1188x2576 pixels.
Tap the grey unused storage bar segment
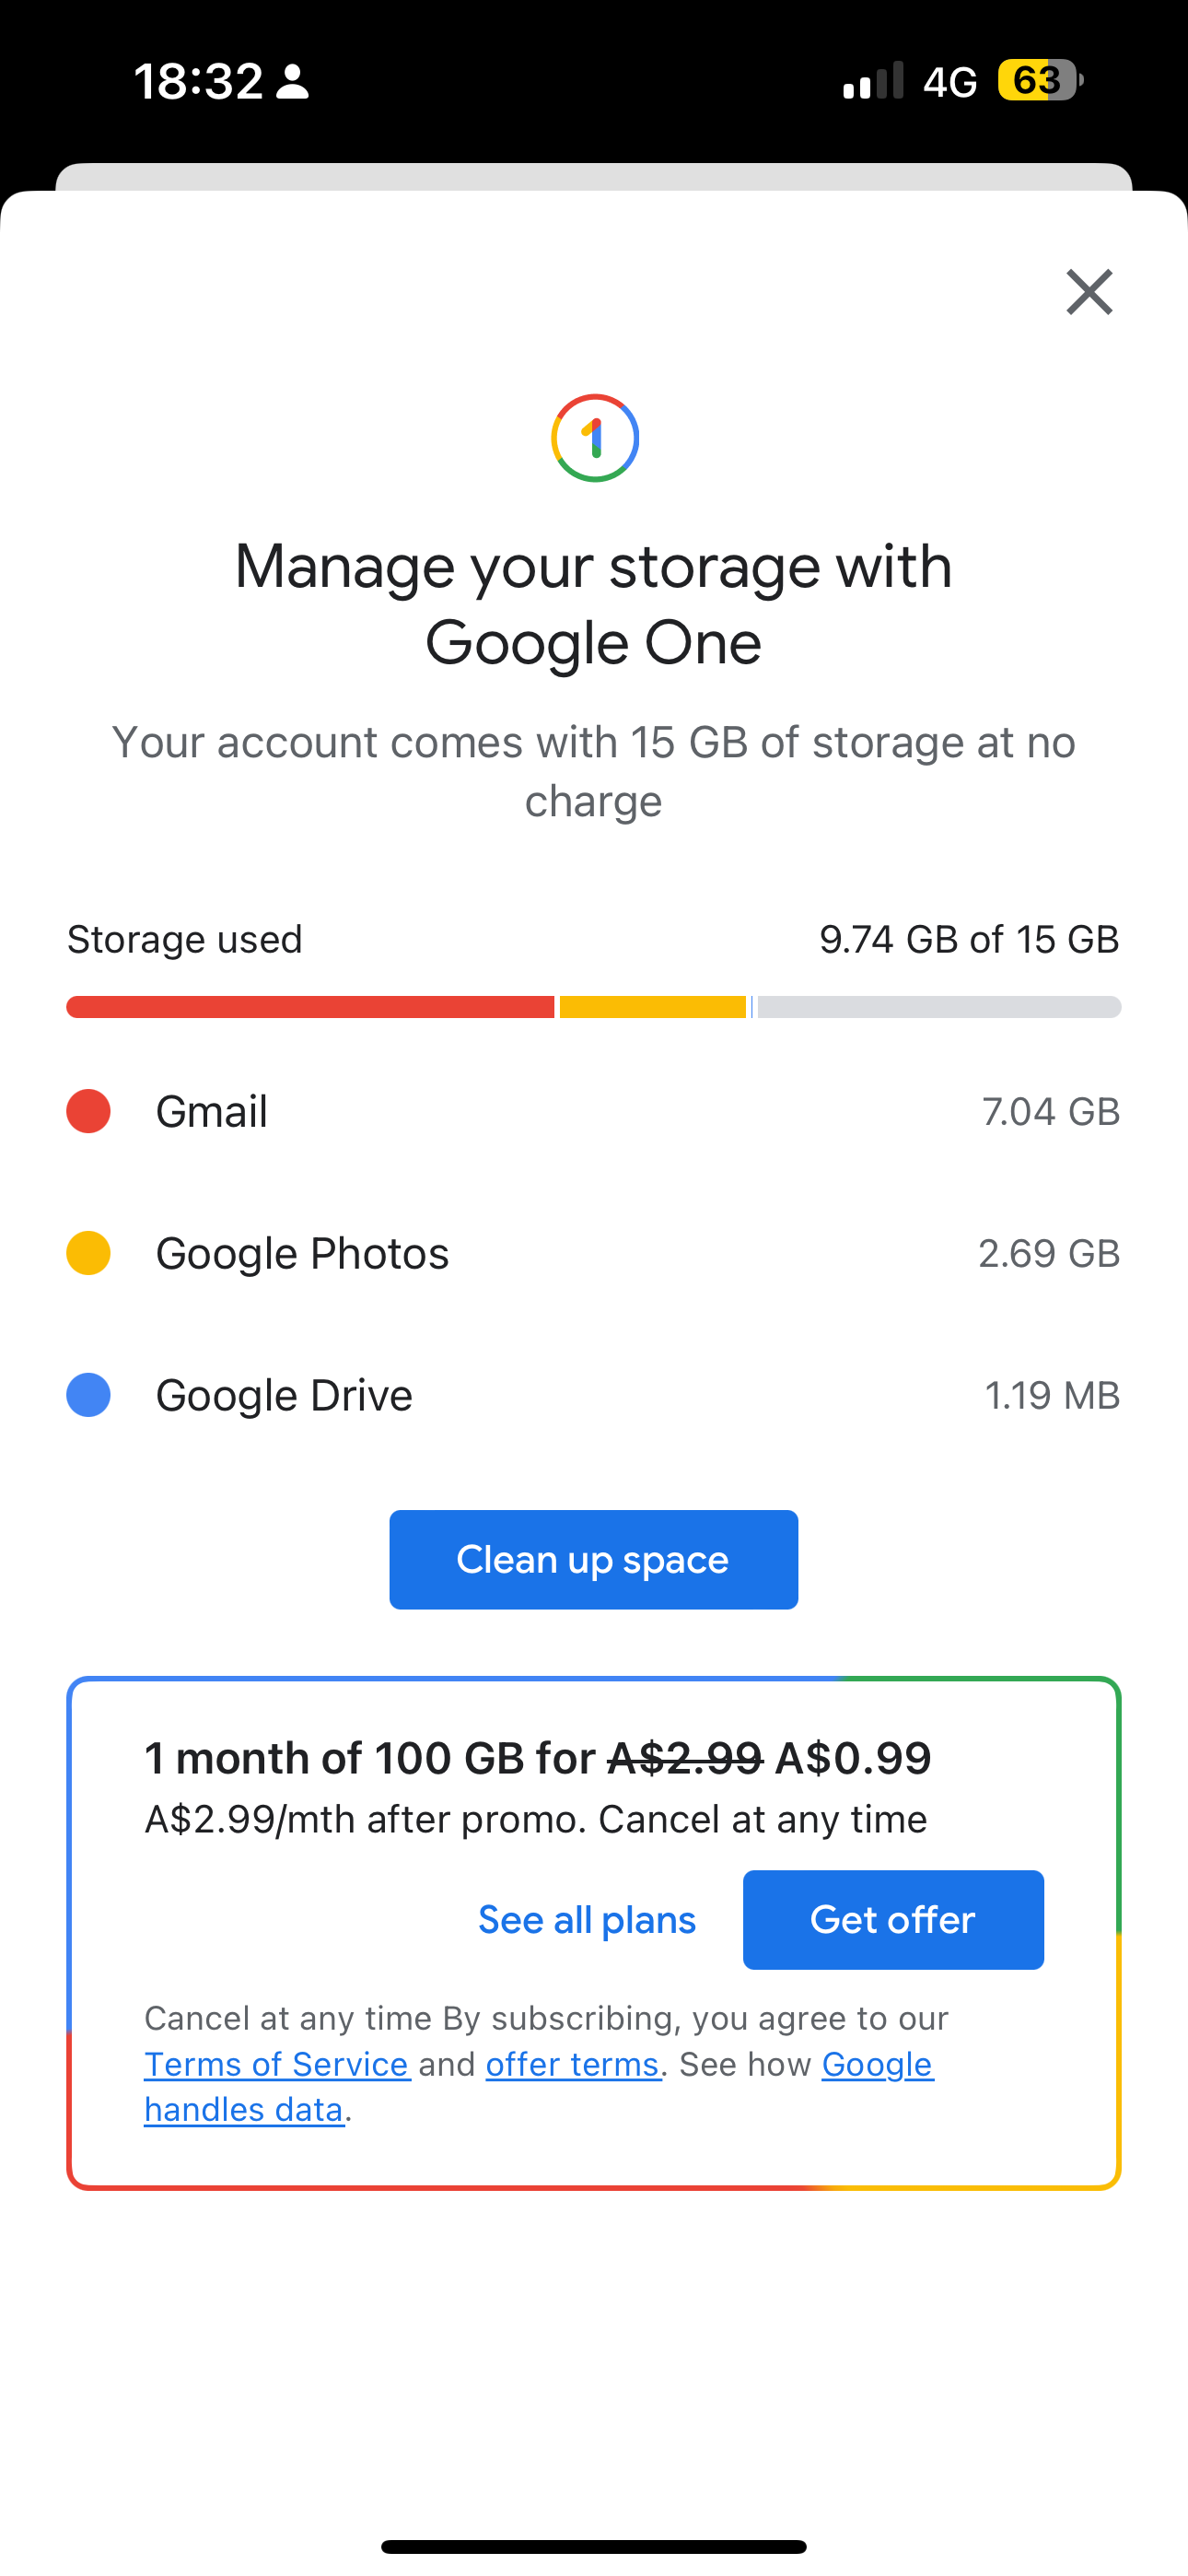tap(938, 1007)
